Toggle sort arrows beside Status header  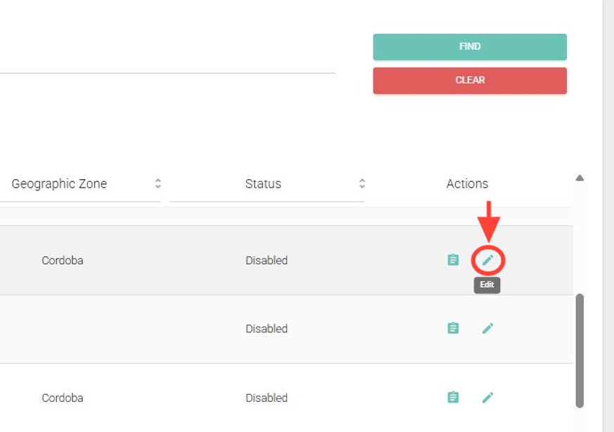coord(362,183)
